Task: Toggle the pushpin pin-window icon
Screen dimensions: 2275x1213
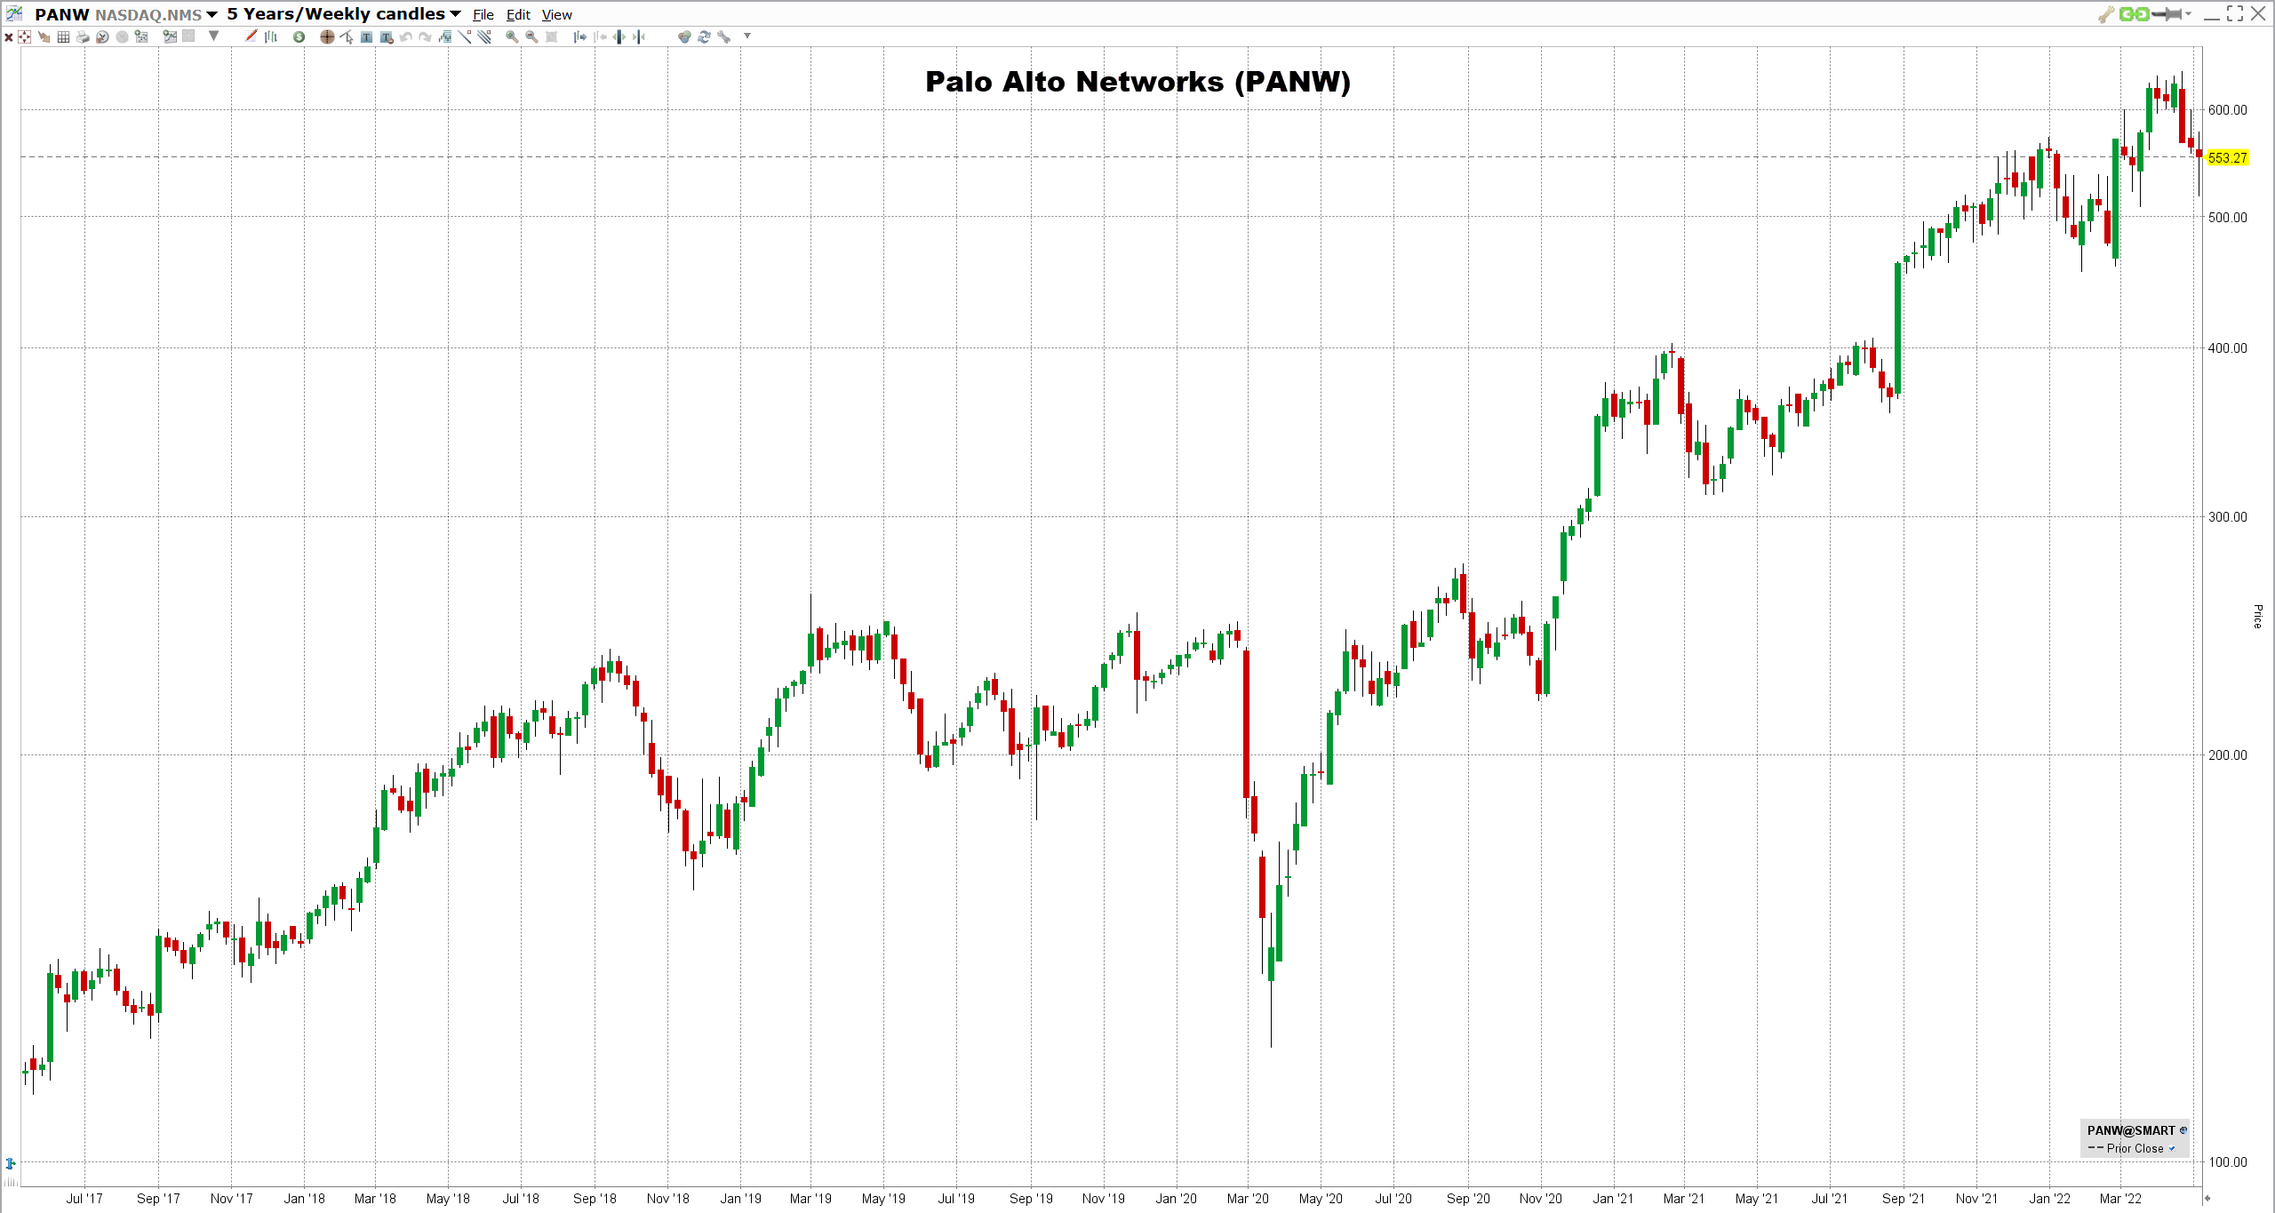Action: [x=2167, y=14]
